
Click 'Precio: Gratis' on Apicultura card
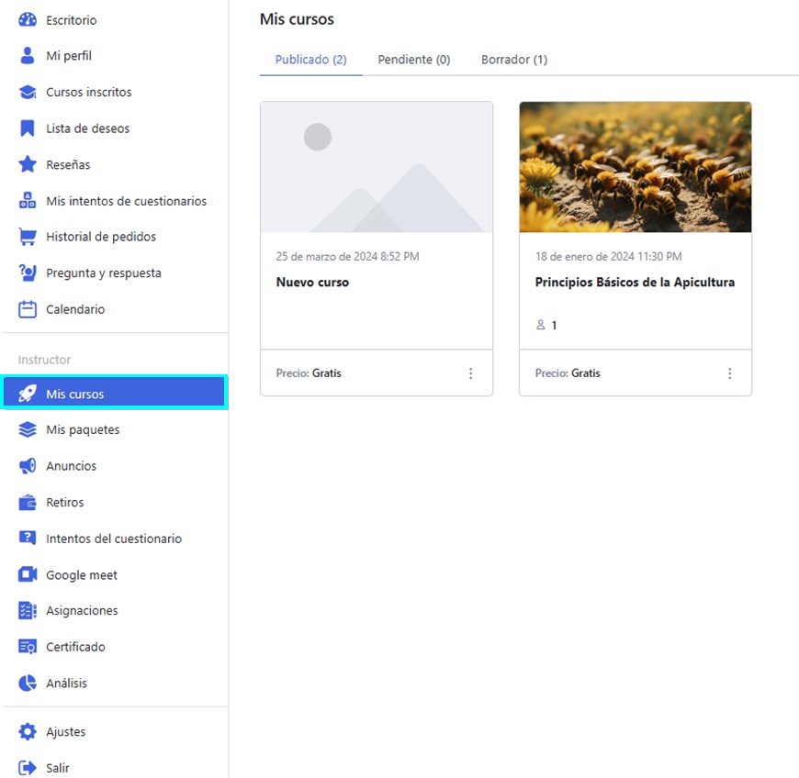[568, 373]
